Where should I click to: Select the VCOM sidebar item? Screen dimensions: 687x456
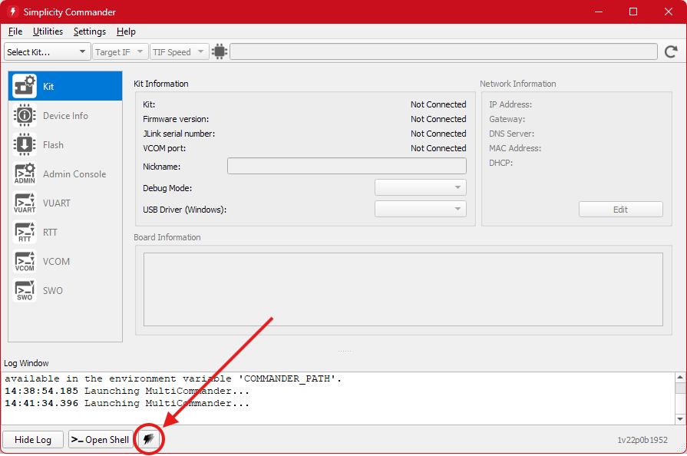(x=65, y=262)
